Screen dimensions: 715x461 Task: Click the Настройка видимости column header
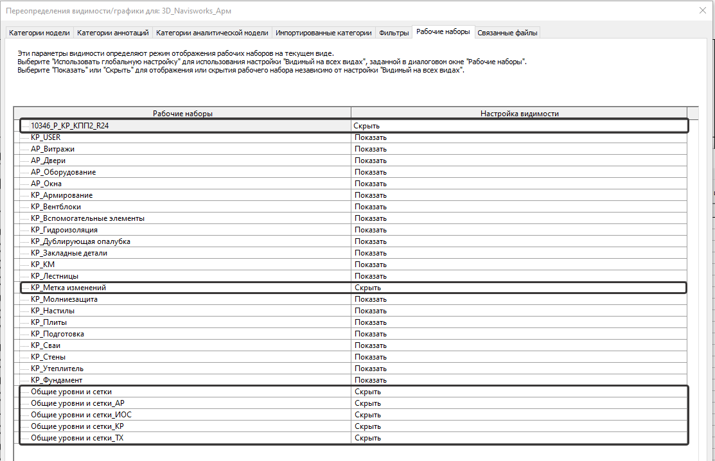tap(519, 114)
